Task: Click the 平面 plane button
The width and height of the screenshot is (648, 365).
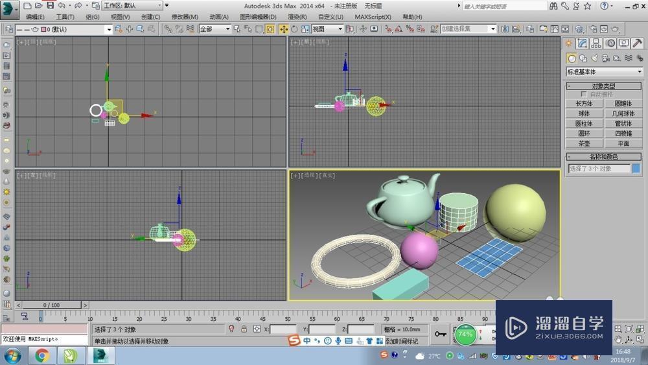Action: (623, 143)
